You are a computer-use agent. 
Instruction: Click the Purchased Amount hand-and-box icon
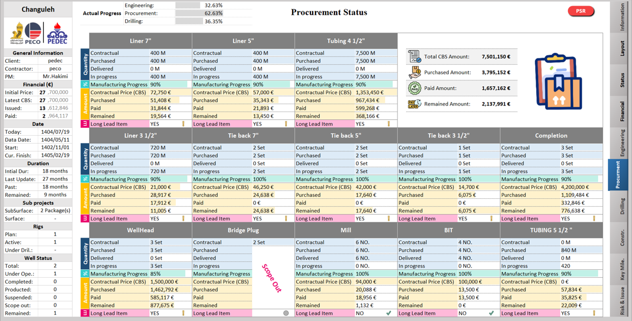(414, 72)
